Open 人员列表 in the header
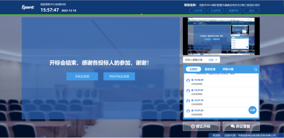 pos(198,11)
